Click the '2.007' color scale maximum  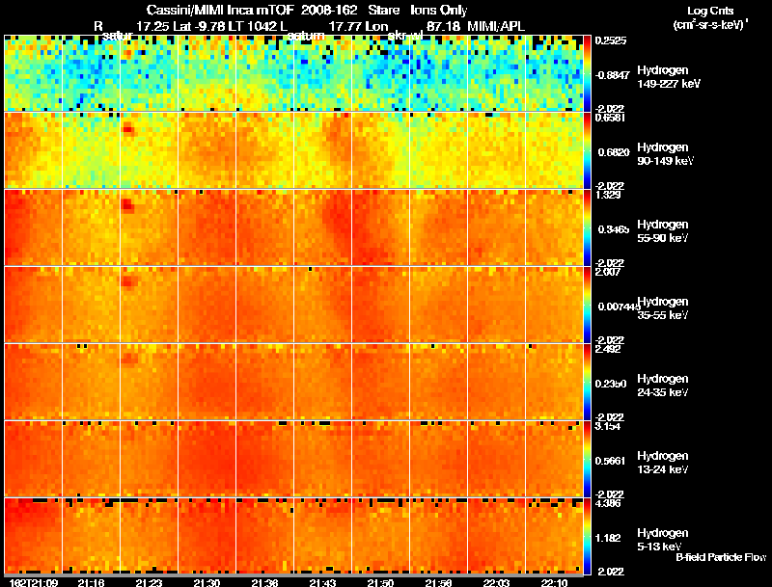pyautogui.click(x=608, y=272)
